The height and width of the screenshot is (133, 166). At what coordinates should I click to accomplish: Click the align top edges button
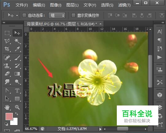[110, 15]
